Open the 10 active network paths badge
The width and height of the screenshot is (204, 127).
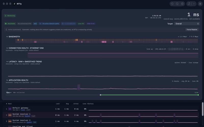(x=49, y=24)
